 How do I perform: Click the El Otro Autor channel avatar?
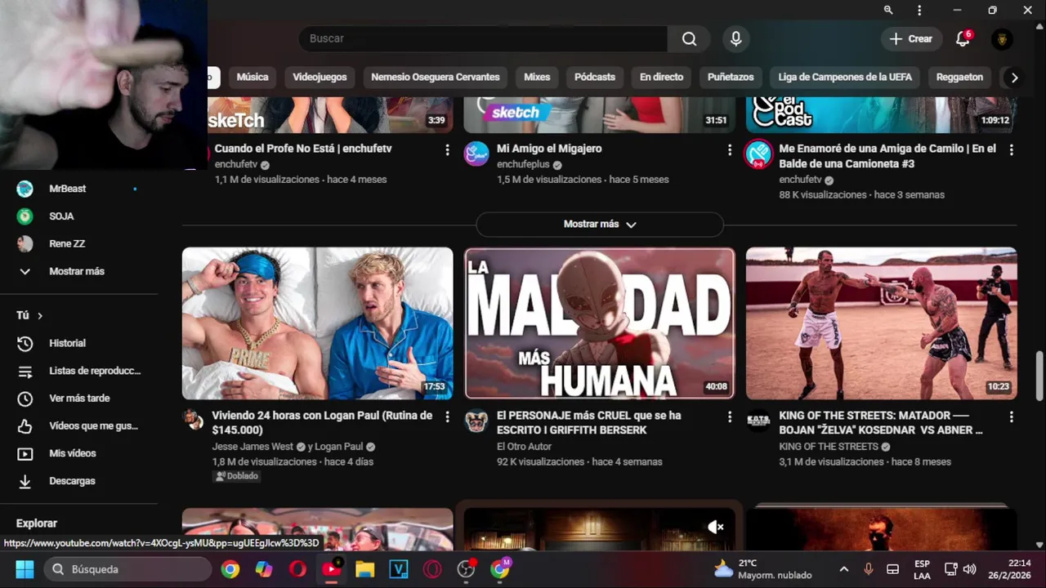coord(476,421)
